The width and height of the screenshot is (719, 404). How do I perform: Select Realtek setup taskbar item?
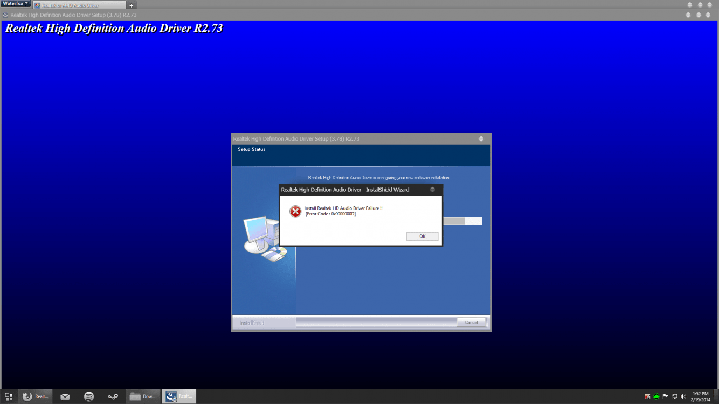(x=179, y=396)
